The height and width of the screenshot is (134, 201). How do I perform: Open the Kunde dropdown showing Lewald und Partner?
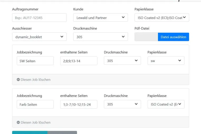click(100, 18)
